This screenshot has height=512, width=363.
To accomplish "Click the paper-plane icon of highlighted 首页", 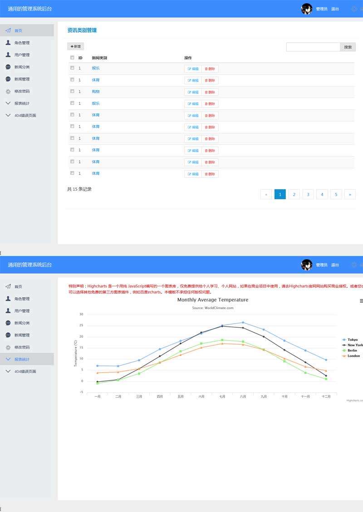I will click(8, 30).
